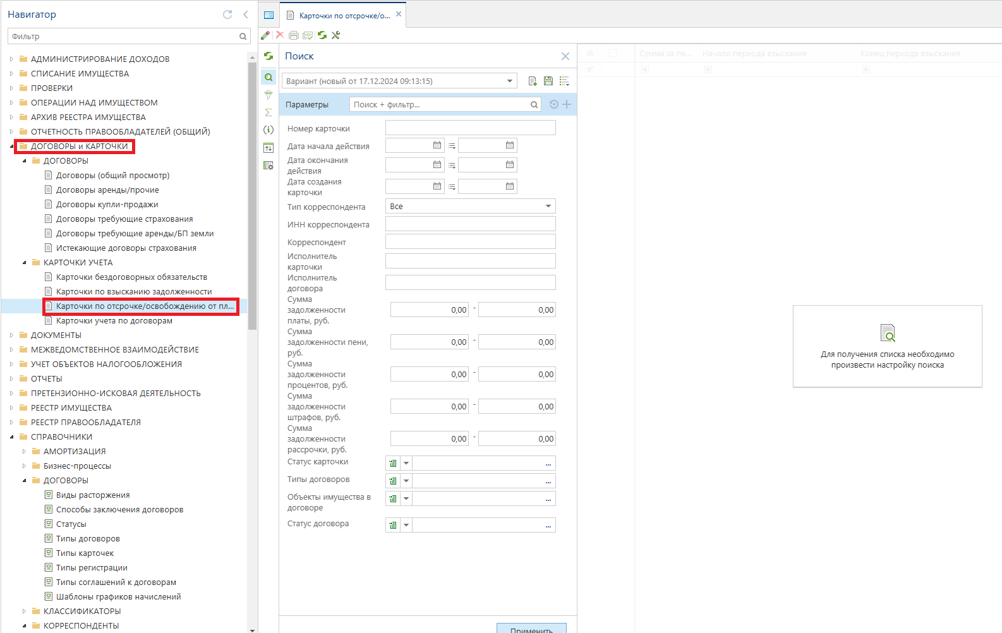Open the wrench and screwdriver settings tool

click(x=336, y=35)
